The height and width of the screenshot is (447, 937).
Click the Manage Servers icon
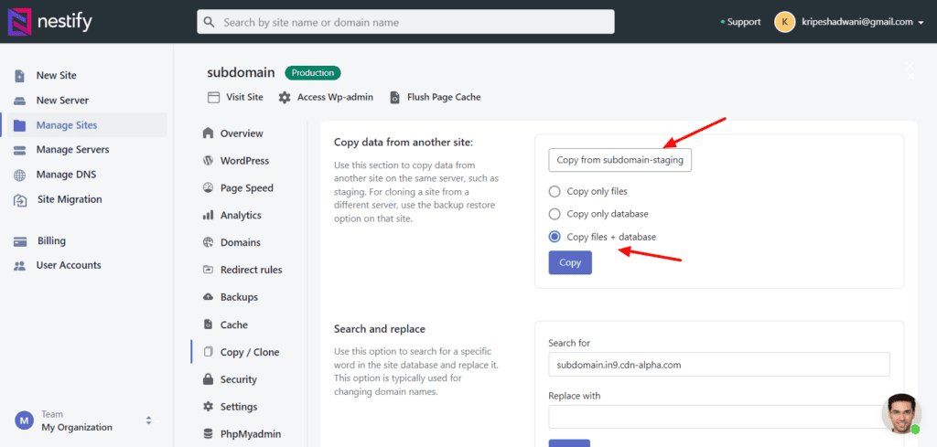pyautogui.click(x=20, y=150)
